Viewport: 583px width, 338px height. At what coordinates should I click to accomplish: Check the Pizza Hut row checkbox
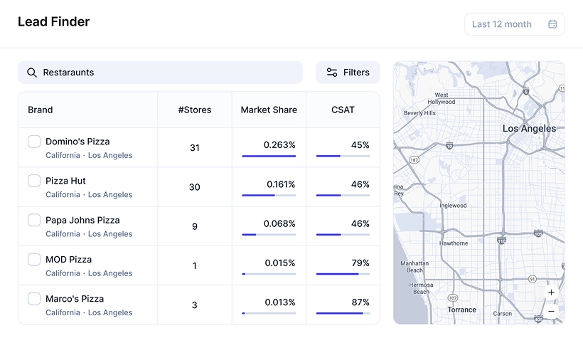click(x=34, y=181)
